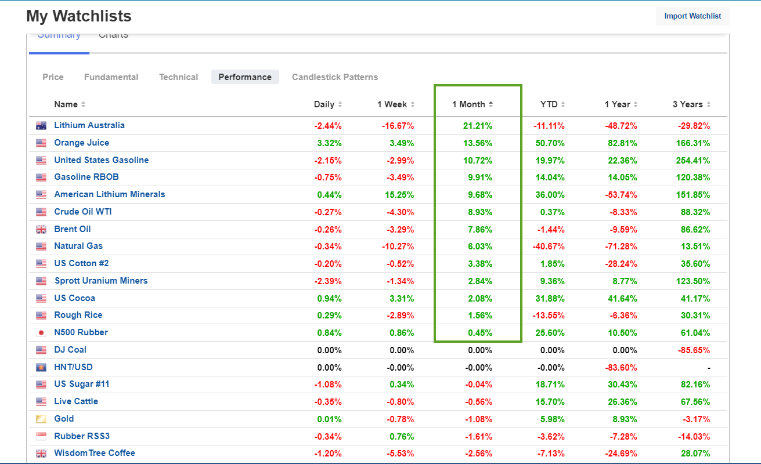
Task: Click the Natural Gas flag icon
Action: point(41,246)
